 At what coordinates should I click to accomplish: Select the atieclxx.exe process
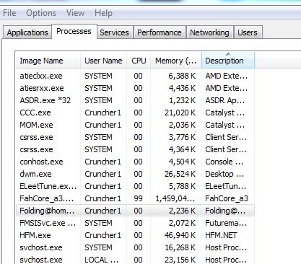[135, 76]
